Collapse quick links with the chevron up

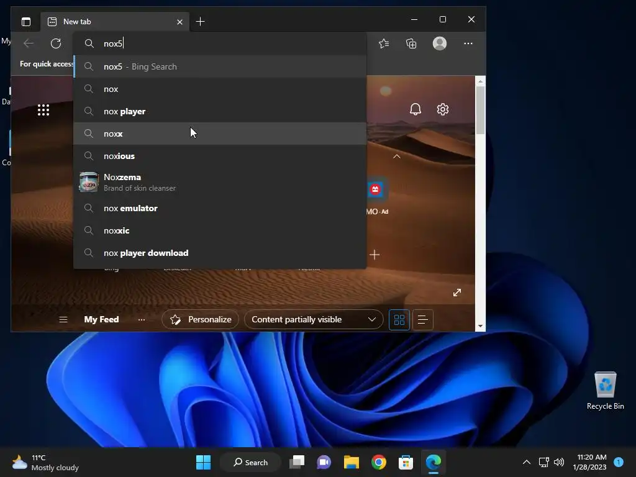click(397, 156)
